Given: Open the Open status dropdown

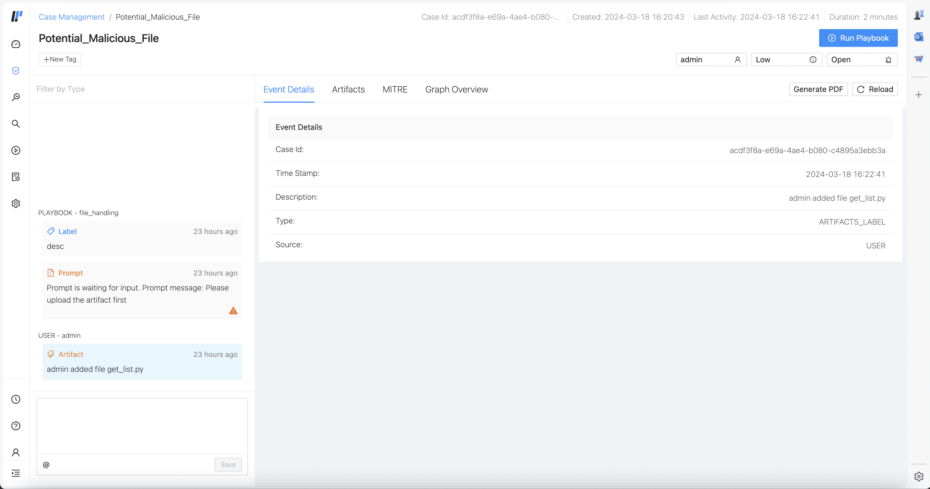Looking at the screenshot, I should [861, 60].
